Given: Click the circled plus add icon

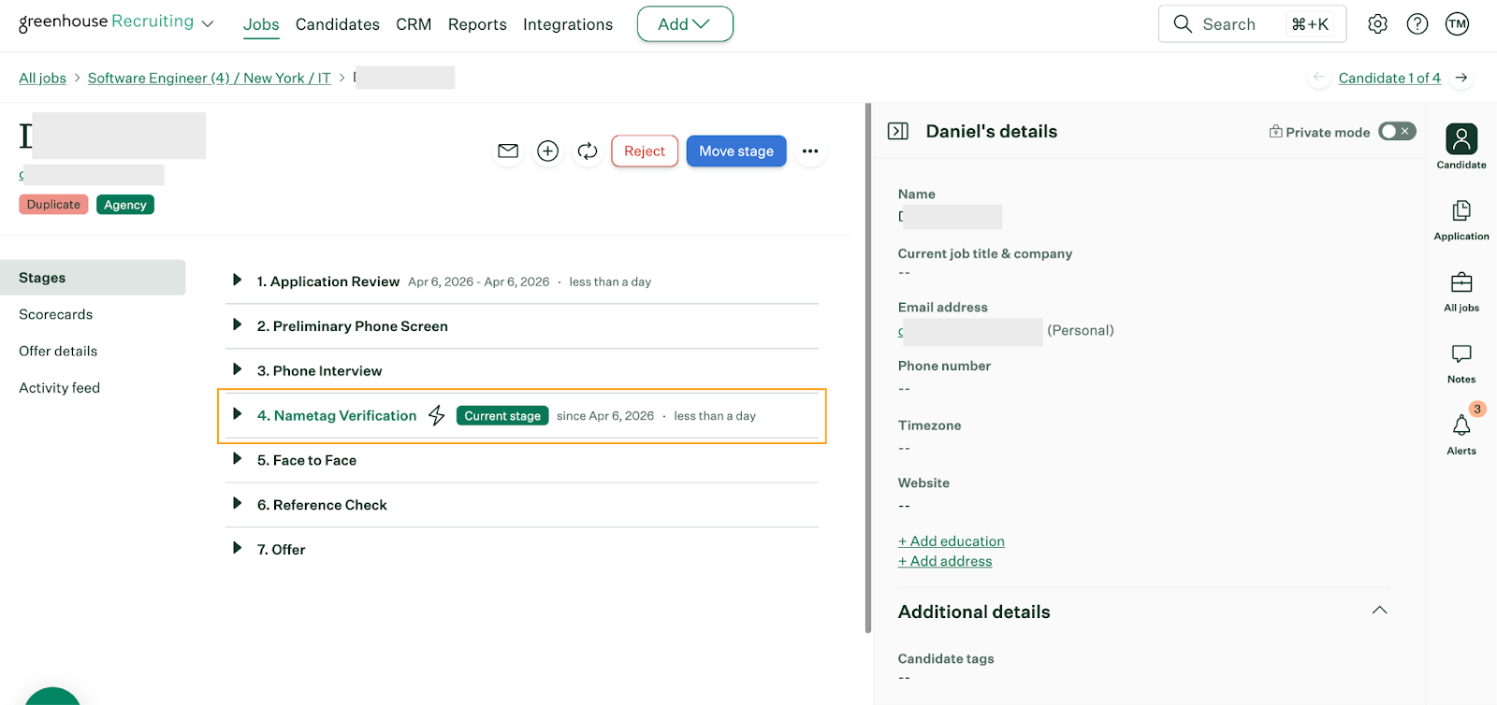Looking at the screenshot, I should click(x=547, y=151).
